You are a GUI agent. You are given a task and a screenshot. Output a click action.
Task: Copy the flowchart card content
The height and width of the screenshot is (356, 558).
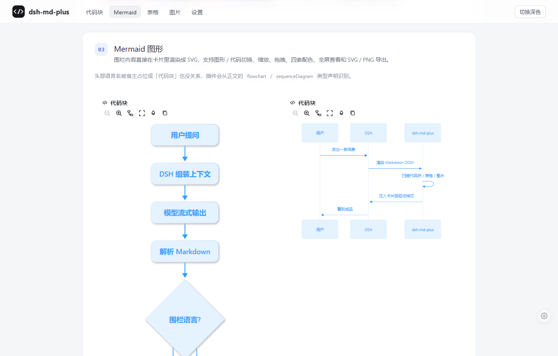pos(165,113)
